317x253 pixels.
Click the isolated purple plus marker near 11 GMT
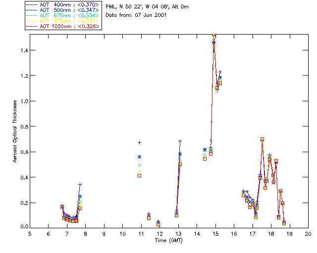pyautogui.click(x=140, y=142)
